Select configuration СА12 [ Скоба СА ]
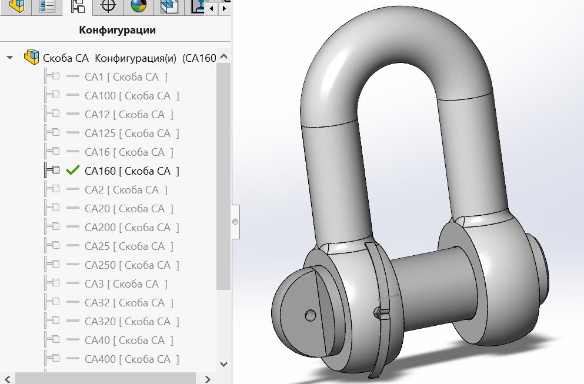This screenshot has height=384, width=584. pos(129,114)
